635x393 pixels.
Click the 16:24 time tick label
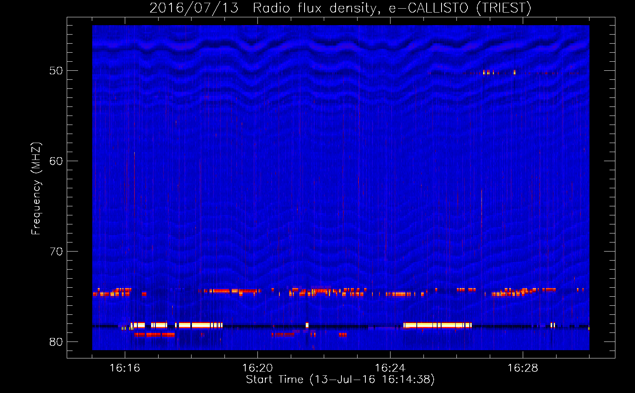[390, 368]
